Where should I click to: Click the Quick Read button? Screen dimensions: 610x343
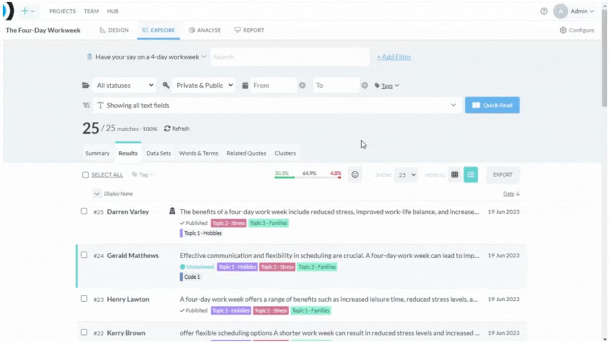[492, 105]
